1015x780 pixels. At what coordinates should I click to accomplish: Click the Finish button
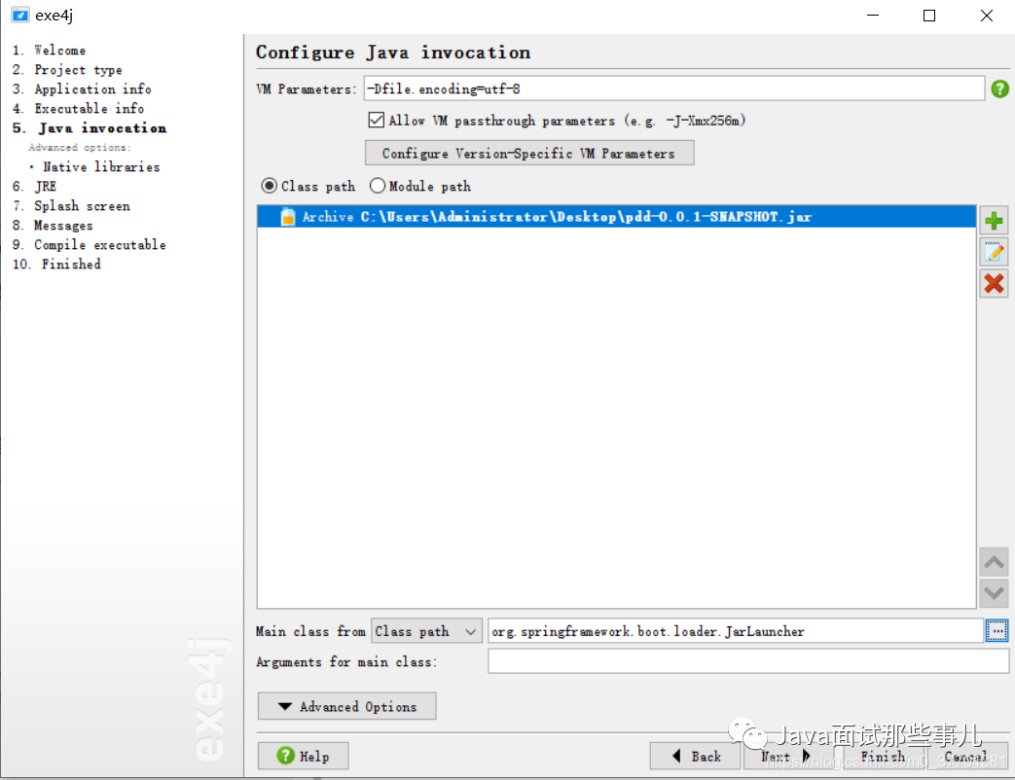882,756
